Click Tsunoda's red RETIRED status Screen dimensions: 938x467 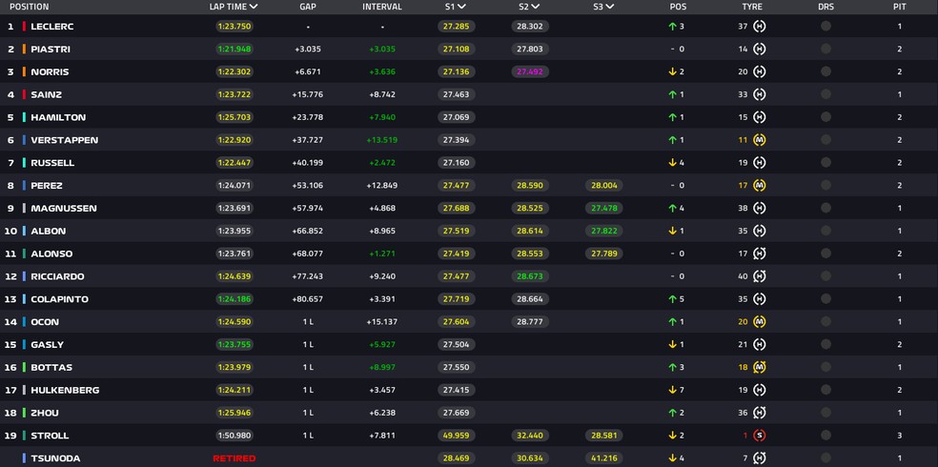coord(234,458)
